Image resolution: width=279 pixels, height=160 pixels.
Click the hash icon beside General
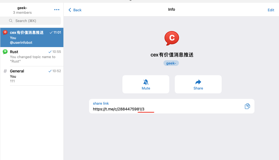click(x=5, y=71)
